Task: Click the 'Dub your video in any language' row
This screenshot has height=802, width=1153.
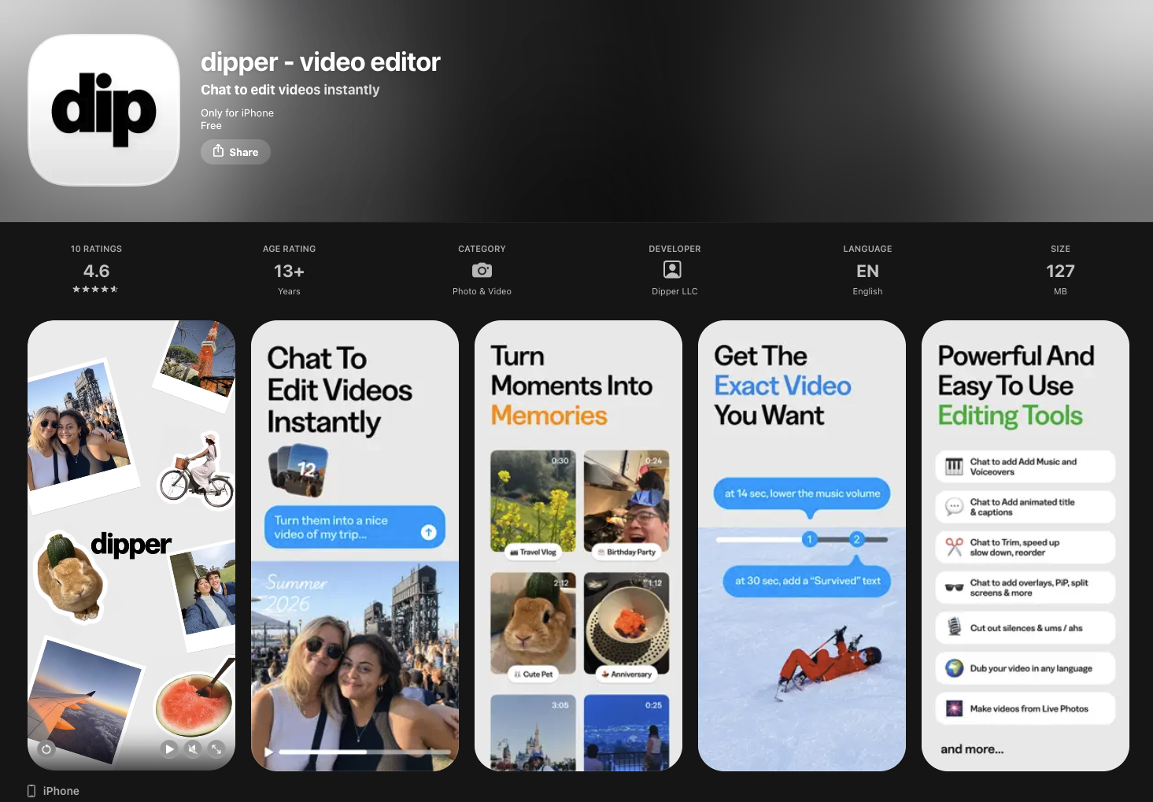Action: tap(1026, 668)
